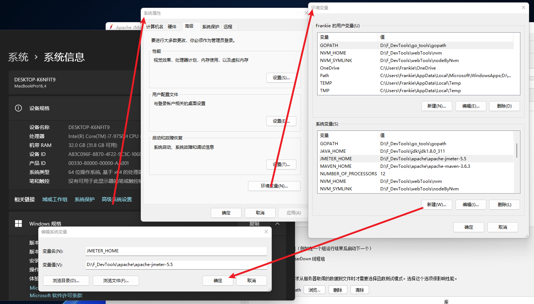The height and width of the screenshot is (304, 534).
Task: Click the 设置(T)... startup and recovery button
Action: (281, 165)
